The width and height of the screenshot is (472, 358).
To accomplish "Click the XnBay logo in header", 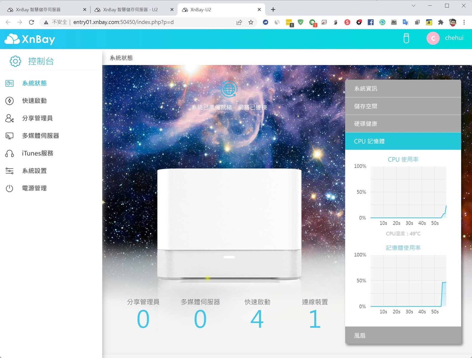I will (x=30, y=39).
